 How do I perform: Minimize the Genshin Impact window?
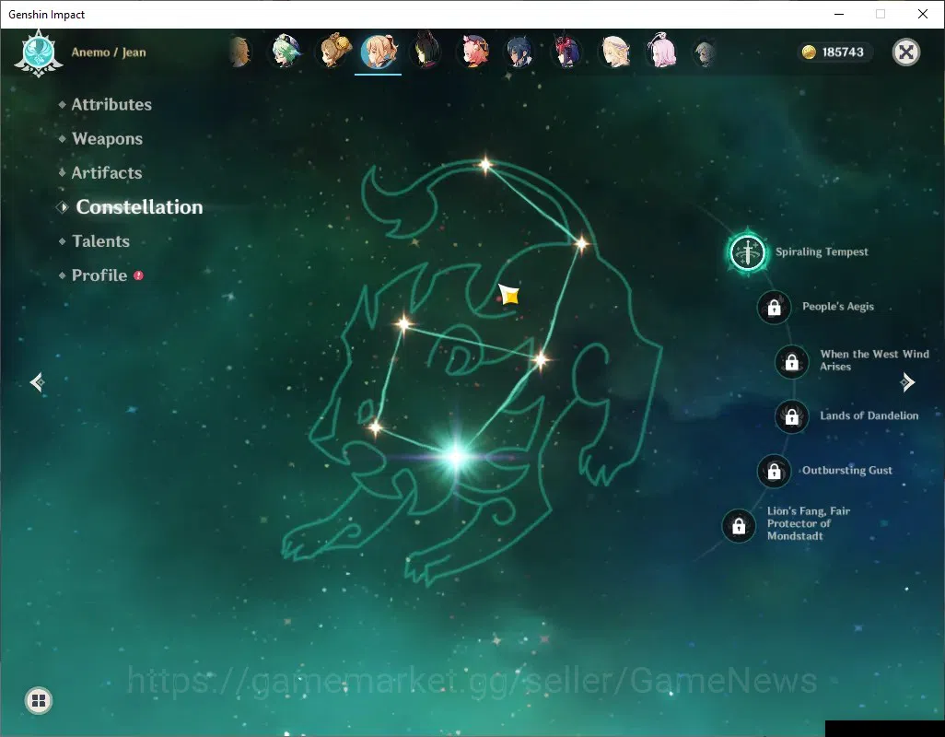(839, 14)
